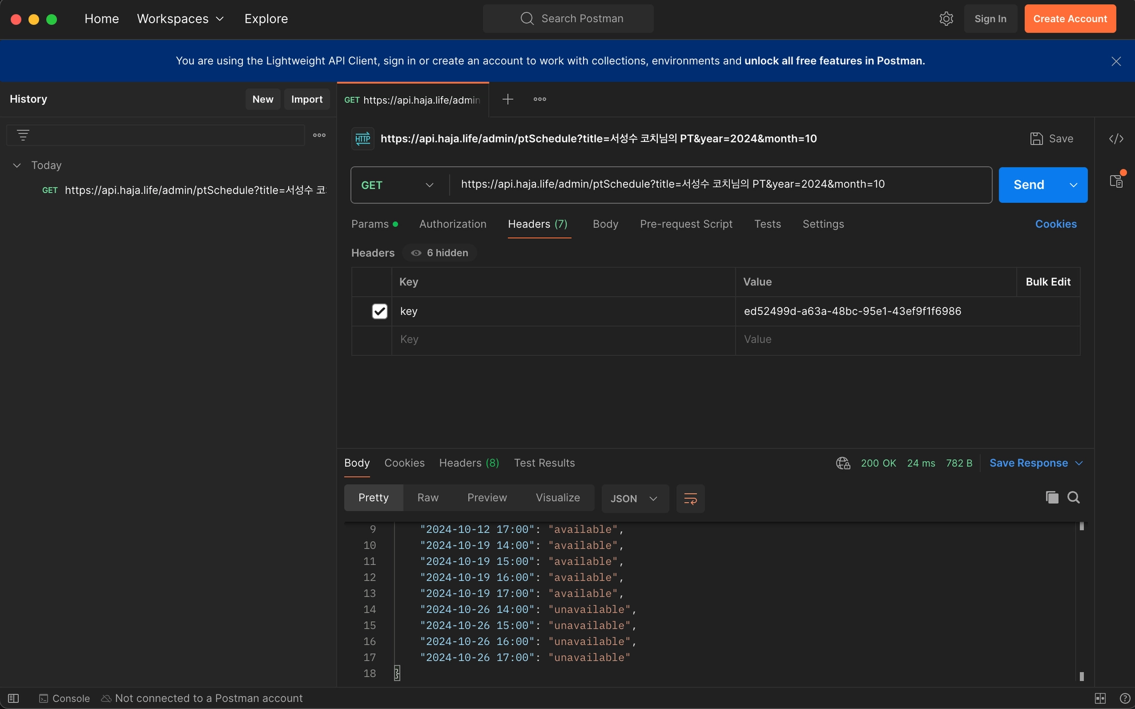Search the response with magnifier icon

(1073, 497)
